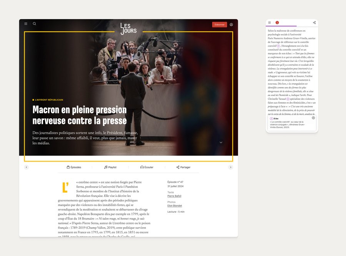Close the 'À lire' footnote popup
The height and width of the screenshot is (256, 346).
tap(313, 118)
